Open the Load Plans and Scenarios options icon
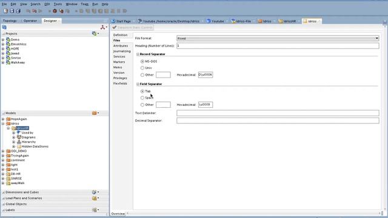Screen dimensions: 388x218 pyautogui.click(x=95, y=198)
